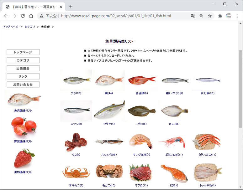Open the 鮭(23) link
Viewport: 243px width, 190px height.
click(x=174, y=185)
